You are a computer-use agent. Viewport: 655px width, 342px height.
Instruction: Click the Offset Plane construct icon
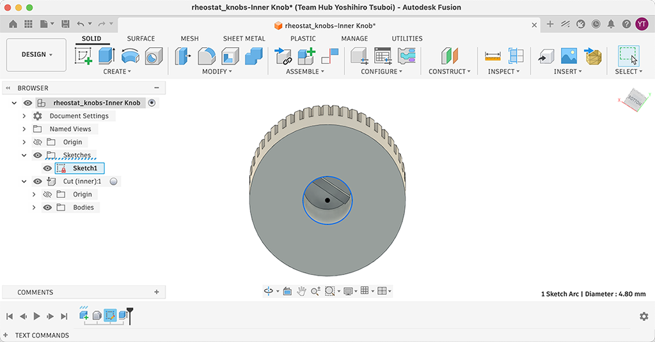coord(450,56)
